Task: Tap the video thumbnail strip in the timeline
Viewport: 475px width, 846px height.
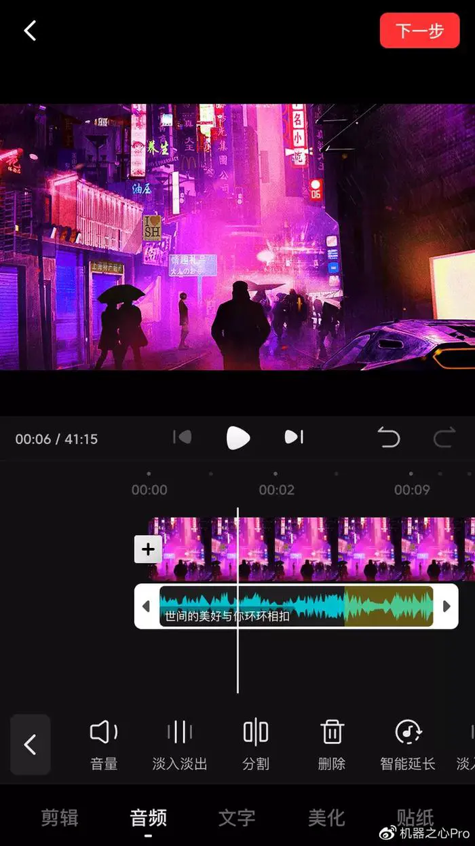Action: [311, 549]
